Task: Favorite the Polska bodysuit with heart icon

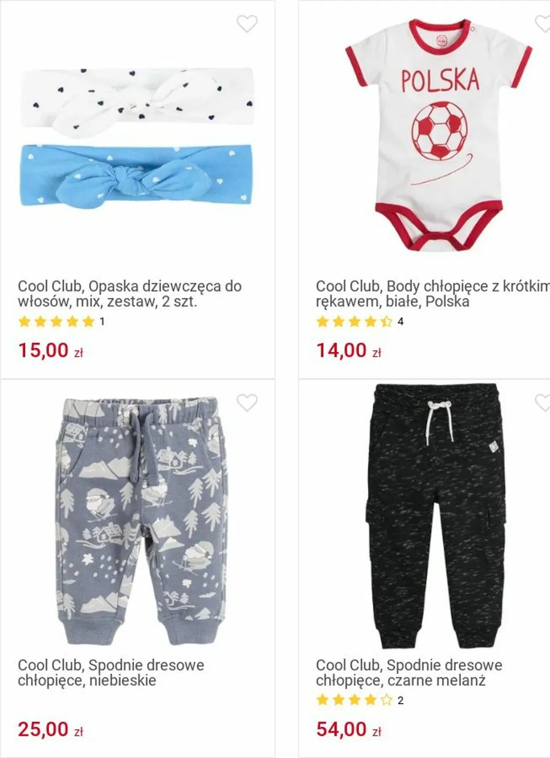Action: coord(543,24)
